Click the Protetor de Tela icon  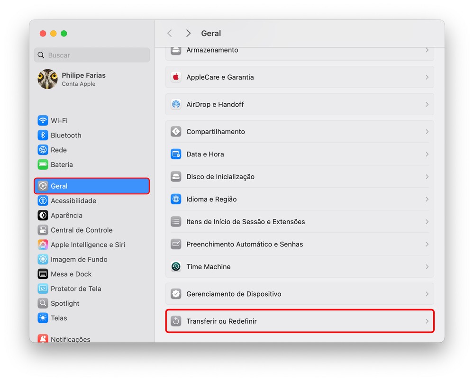click(x=43, y=289)
